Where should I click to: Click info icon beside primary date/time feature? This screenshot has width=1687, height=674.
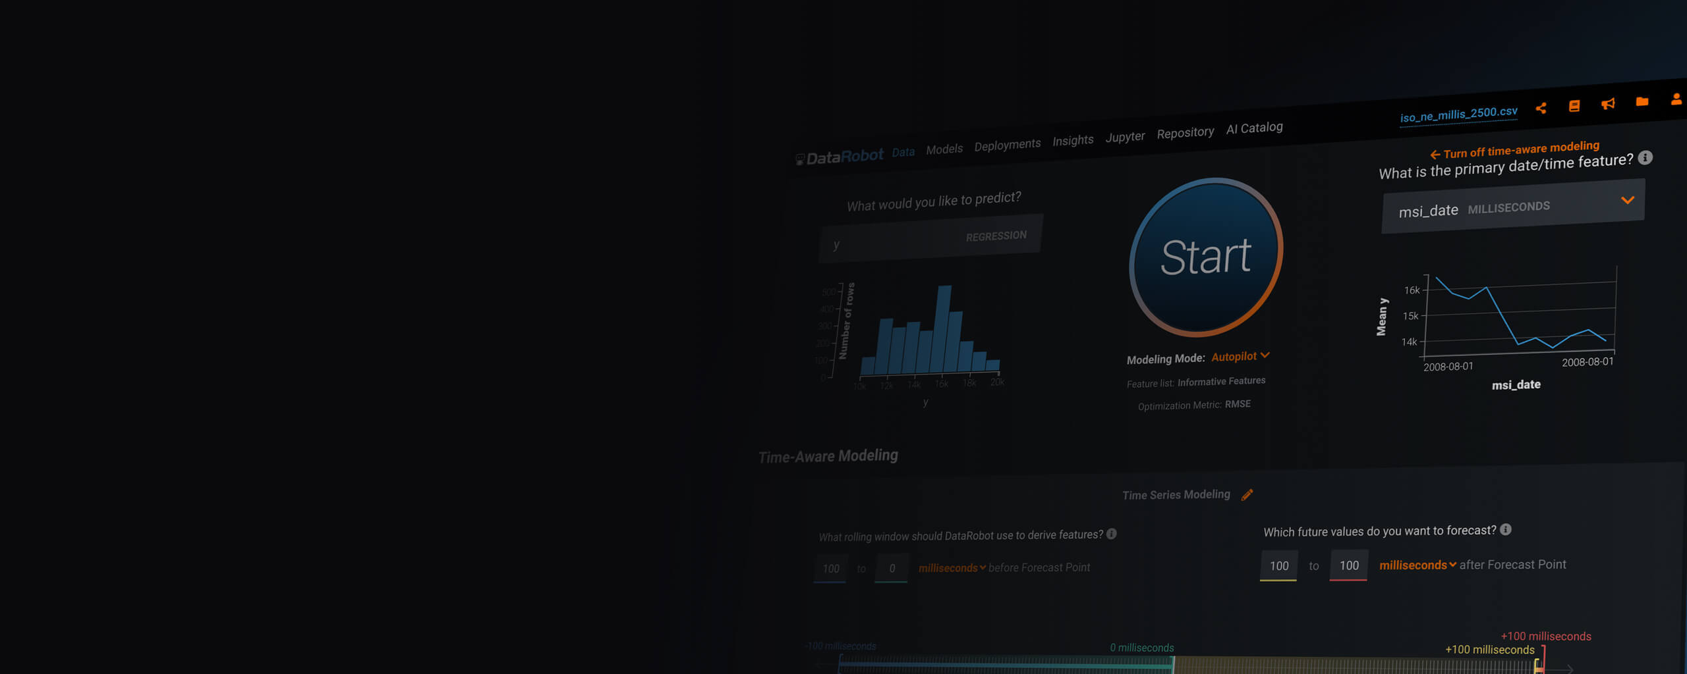point(1645,157)
